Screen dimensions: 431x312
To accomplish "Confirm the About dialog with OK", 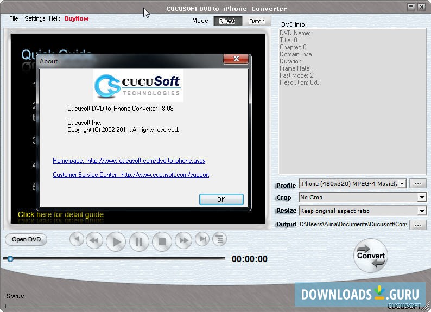I will (x=221, y=199).
